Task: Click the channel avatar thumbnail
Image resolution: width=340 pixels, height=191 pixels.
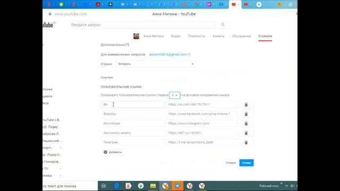Action: (136, 36)
